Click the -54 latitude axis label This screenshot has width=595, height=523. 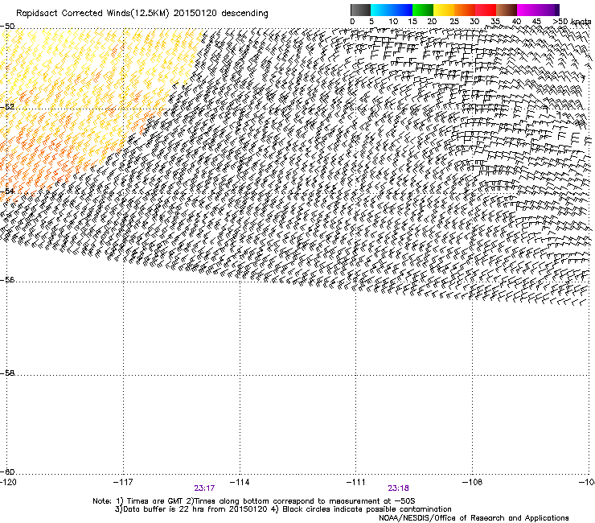tap(7, 191)
